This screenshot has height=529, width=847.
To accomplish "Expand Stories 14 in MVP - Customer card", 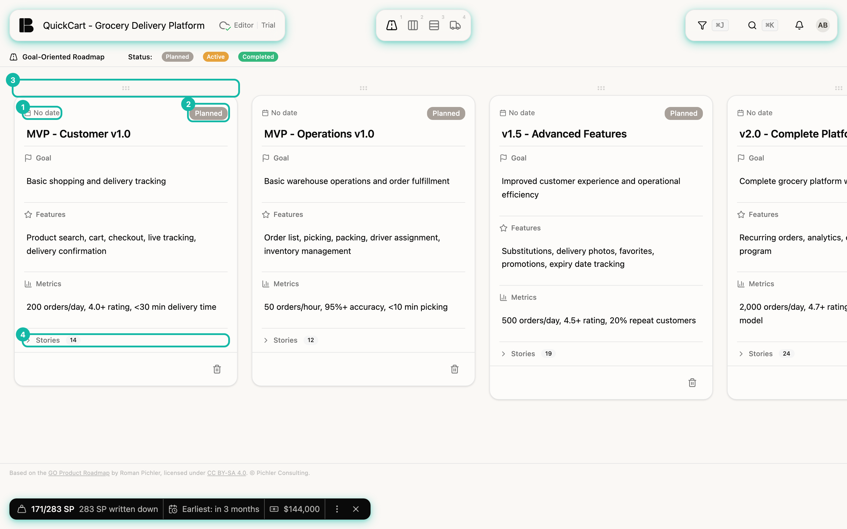I will (x=126, y=340).
